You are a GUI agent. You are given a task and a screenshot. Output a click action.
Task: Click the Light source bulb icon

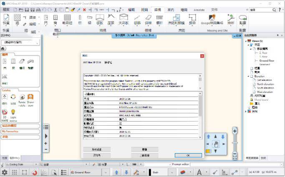(13, 115)
